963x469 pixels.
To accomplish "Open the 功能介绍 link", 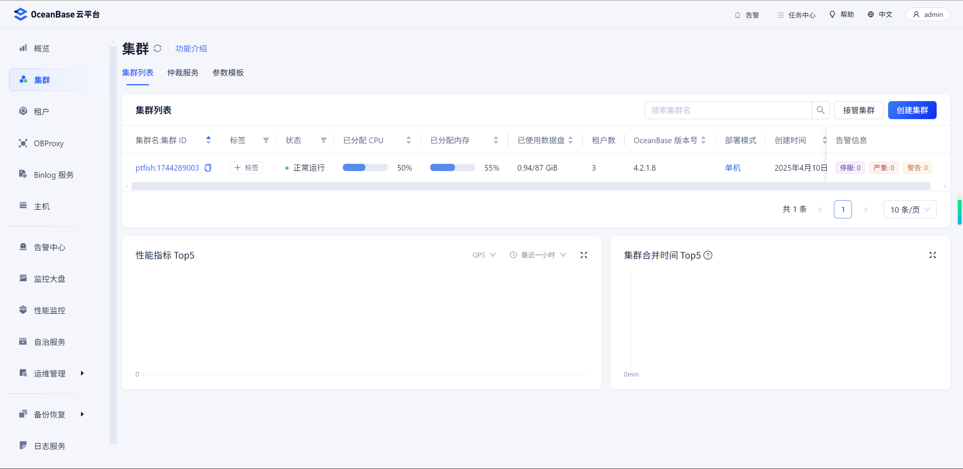I will click(191, 48).
